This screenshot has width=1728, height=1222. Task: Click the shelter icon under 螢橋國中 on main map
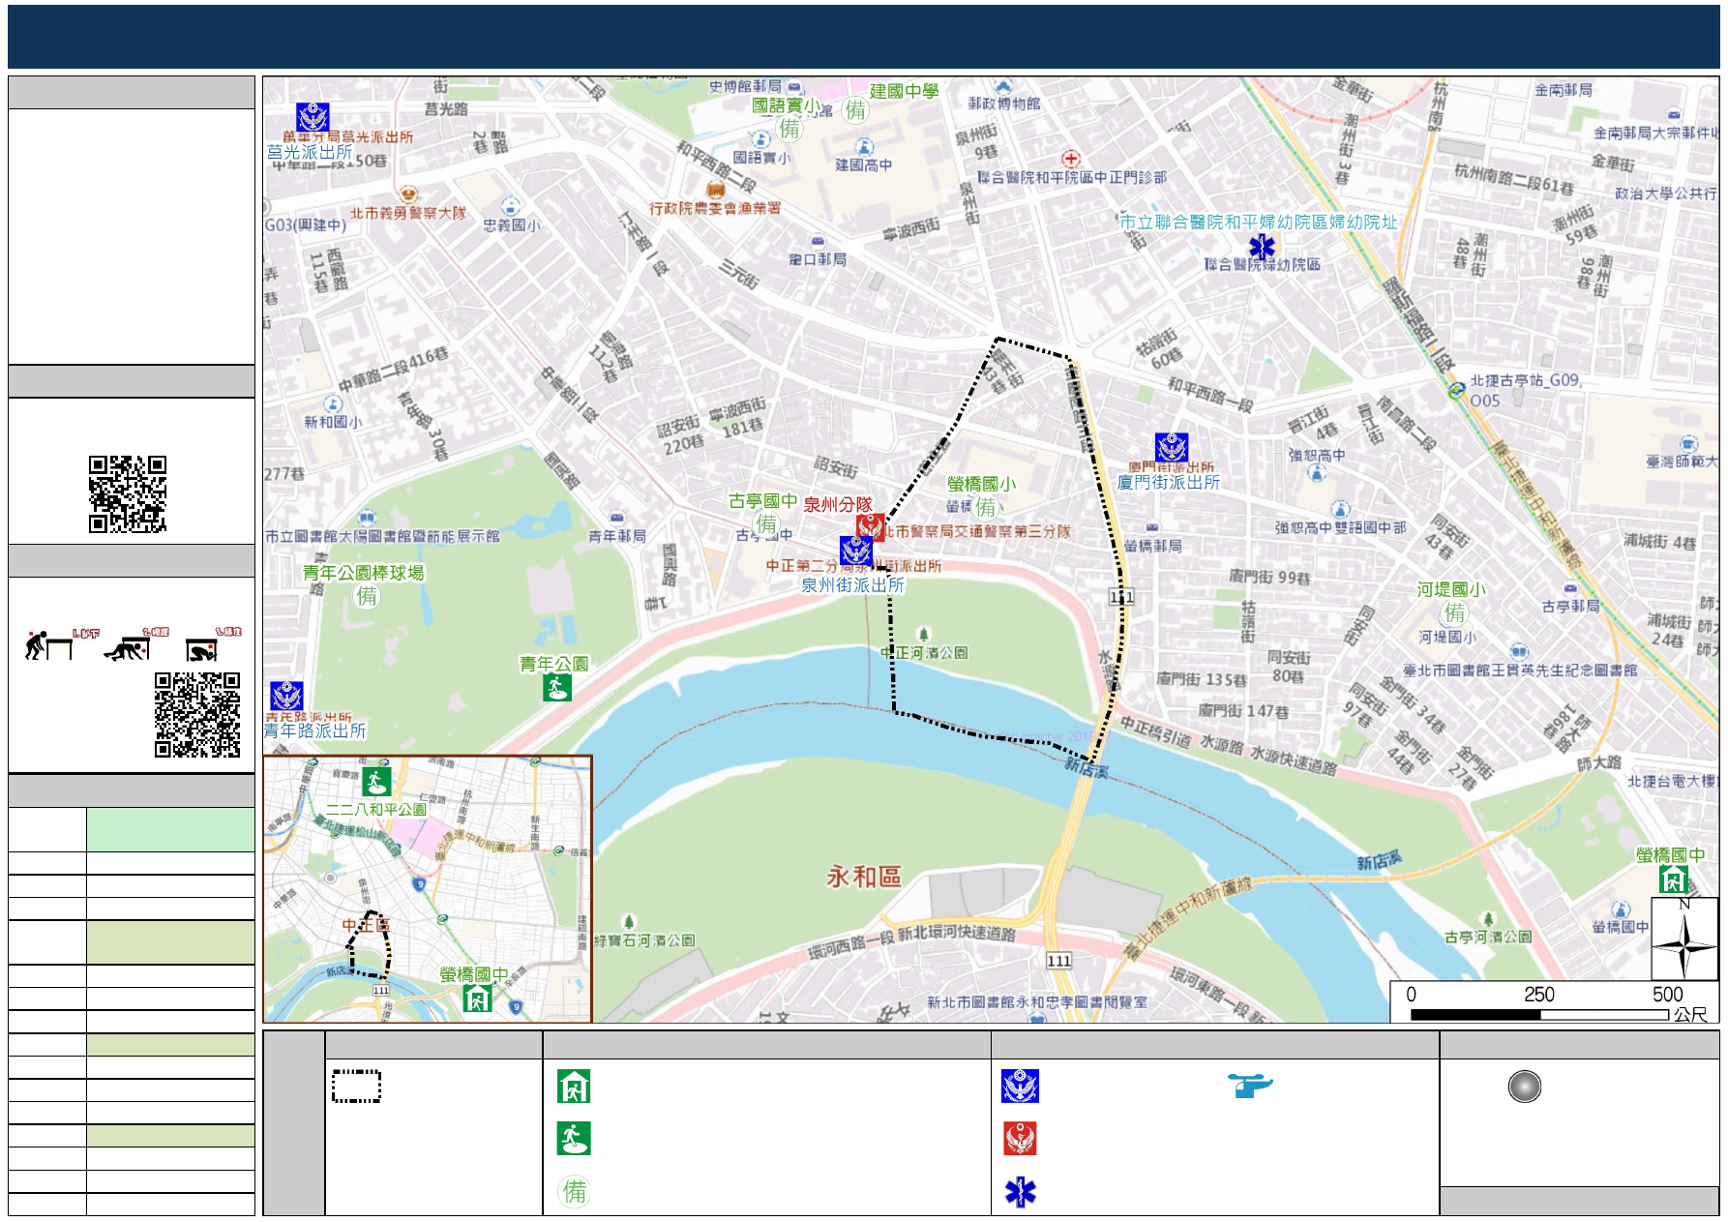point(1673,879)
